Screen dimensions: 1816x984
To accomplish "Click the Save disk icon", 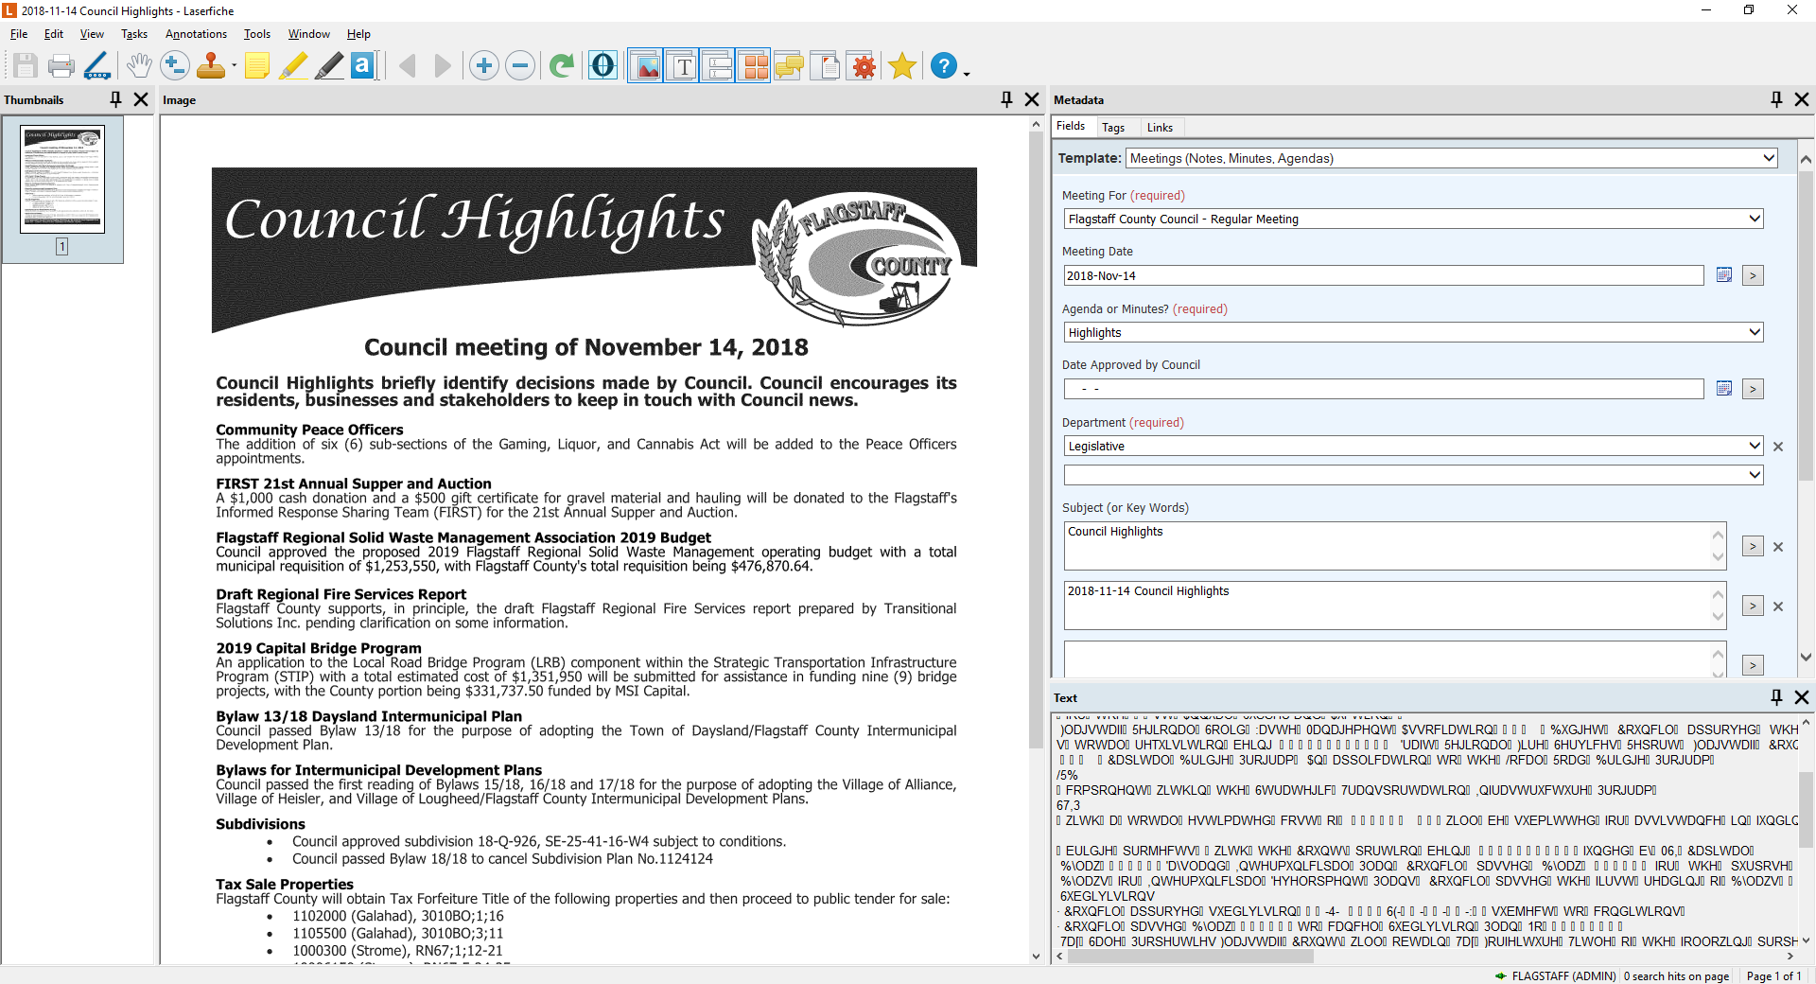I will pos(26,65).
